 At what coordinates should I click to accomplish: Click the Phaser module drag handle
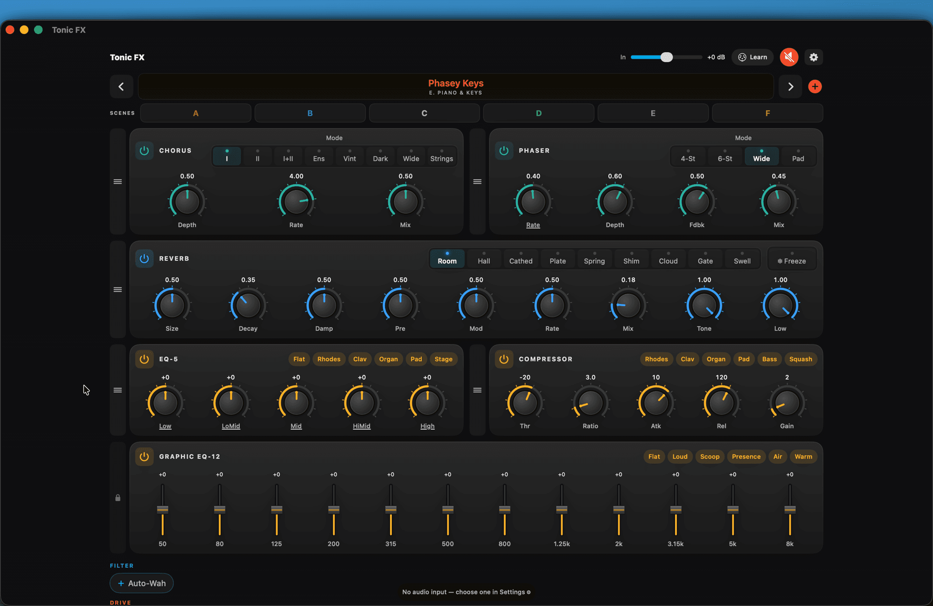(x=477, y=181)
